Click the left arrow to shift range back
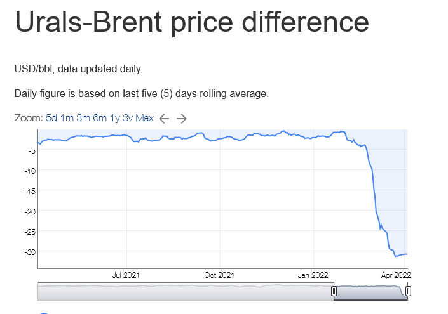The height and width of the screenshot is (314, 448). click(164, 119)
